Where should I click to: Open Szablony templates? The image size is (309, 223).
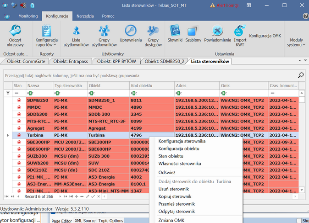pyautogui.click(x=193, y=33)
